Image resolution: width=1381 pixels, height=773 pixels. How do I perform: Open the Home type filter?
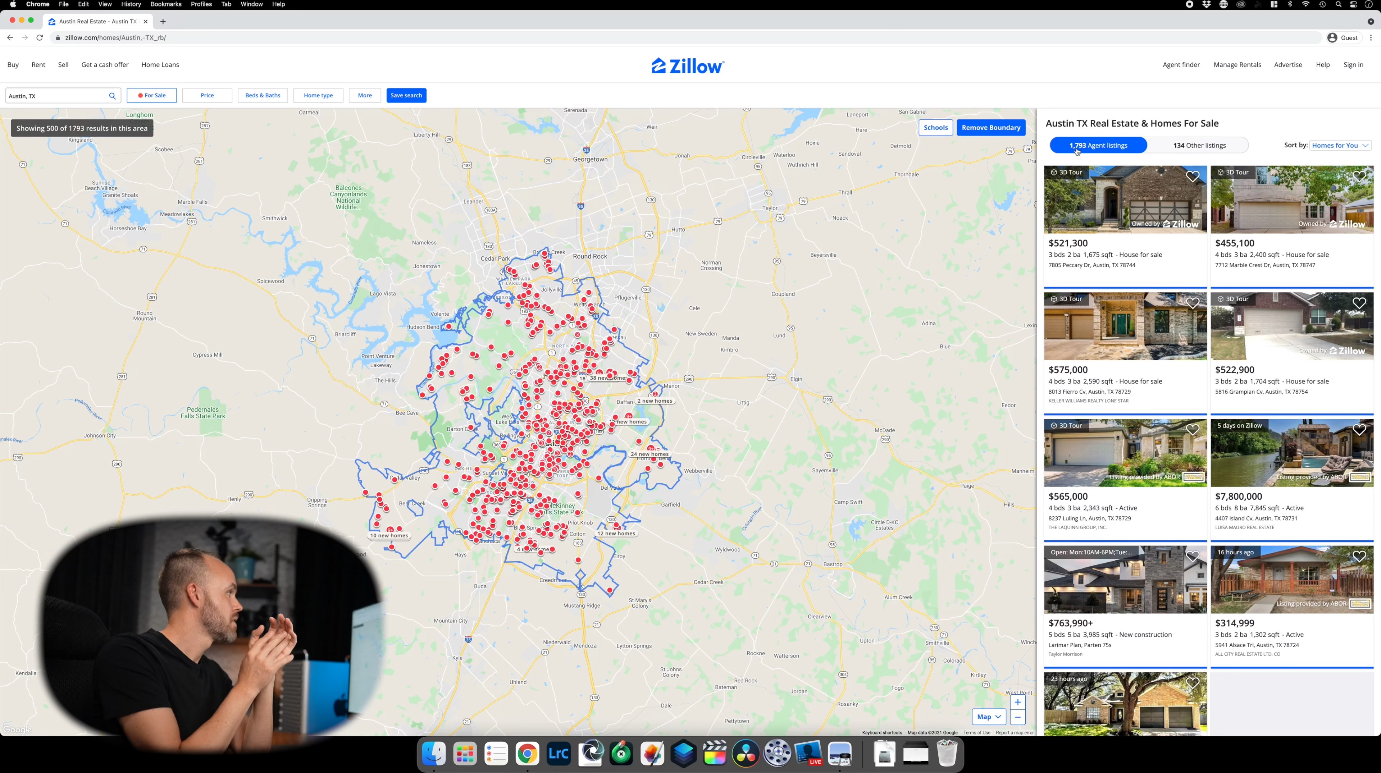click(x=318, y=95)
